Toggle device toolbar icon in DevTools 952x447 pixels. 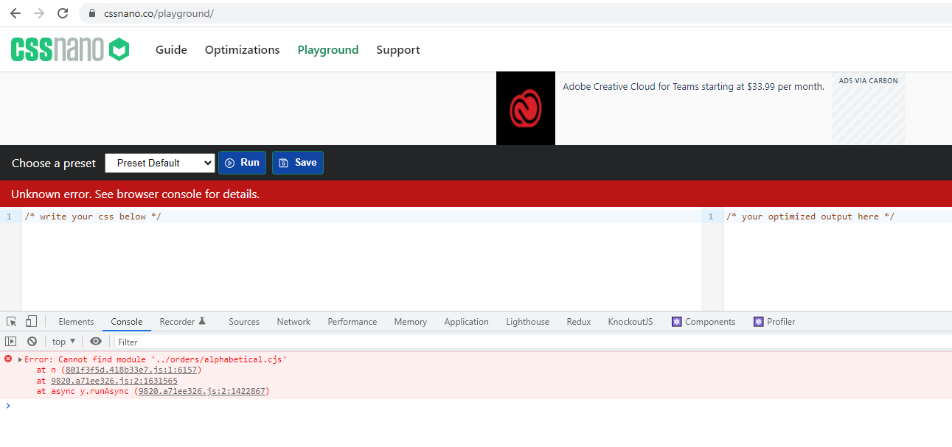pyautogui.click(x=31, y=322)
